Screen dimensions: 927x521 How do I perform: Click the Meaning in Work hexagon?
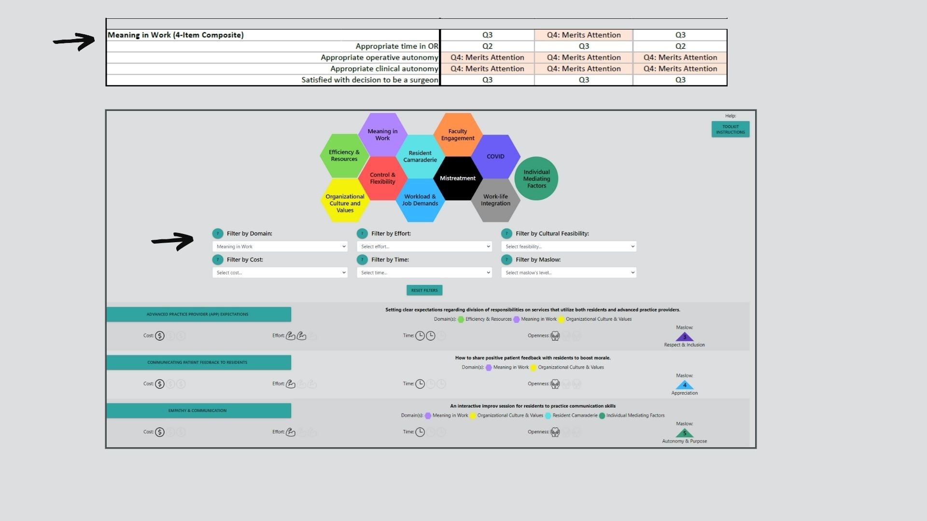tap(382, 135)
